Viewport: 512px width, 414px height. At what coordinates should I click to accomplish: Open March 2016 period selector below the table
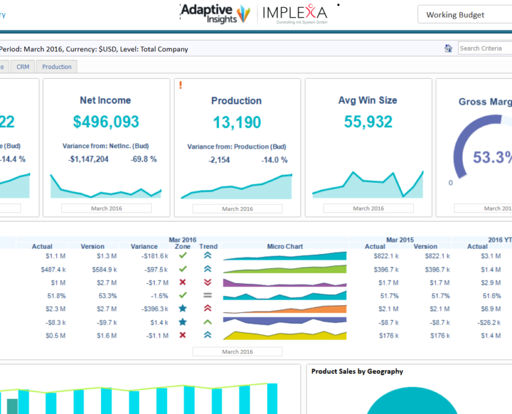[x=238, y=352]
